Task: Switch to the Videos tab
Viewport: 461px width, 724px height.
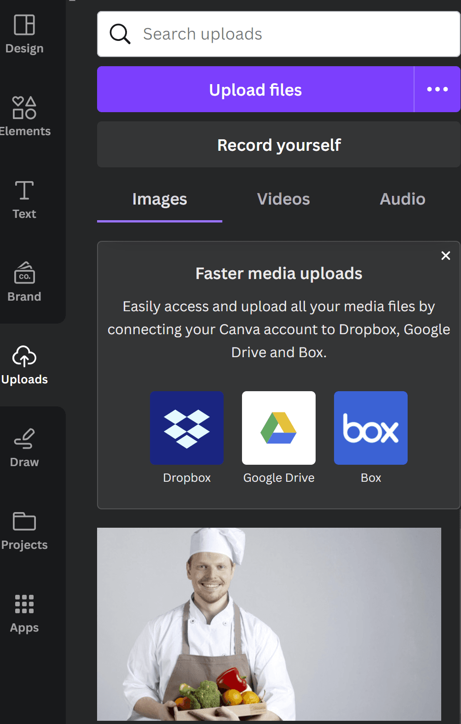Action: point(283,199)
